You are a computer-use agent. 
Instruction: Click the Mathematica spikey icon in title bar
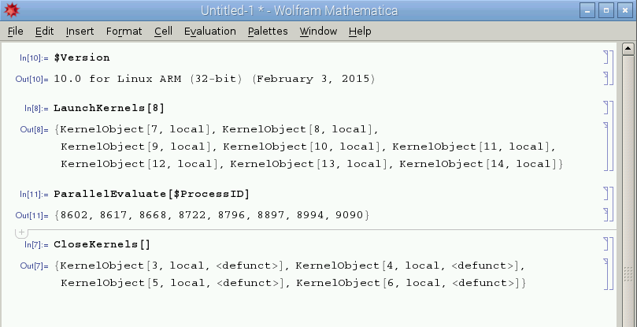(11, 10)
